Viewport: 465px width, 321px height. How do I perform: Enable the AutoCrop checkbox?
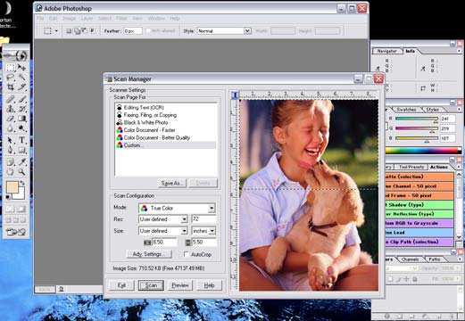coord(187,254)
